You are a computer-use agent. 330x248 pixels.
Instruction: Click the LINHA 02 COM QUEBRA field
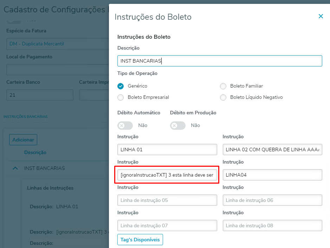(x=272, y=150)
